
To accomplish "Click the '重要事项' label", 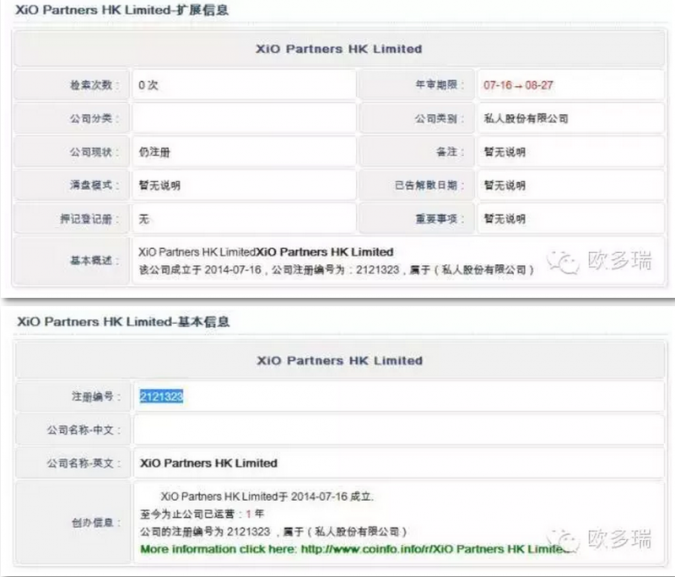I will [x=440, y=219].
